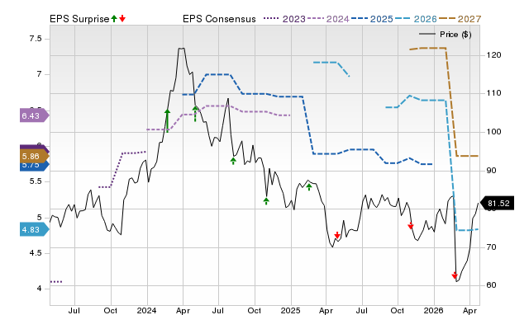Select the brown 5.86 value tag
This screenshot has width=529, height=315.
pyautogui.click(x=34, y=156)
